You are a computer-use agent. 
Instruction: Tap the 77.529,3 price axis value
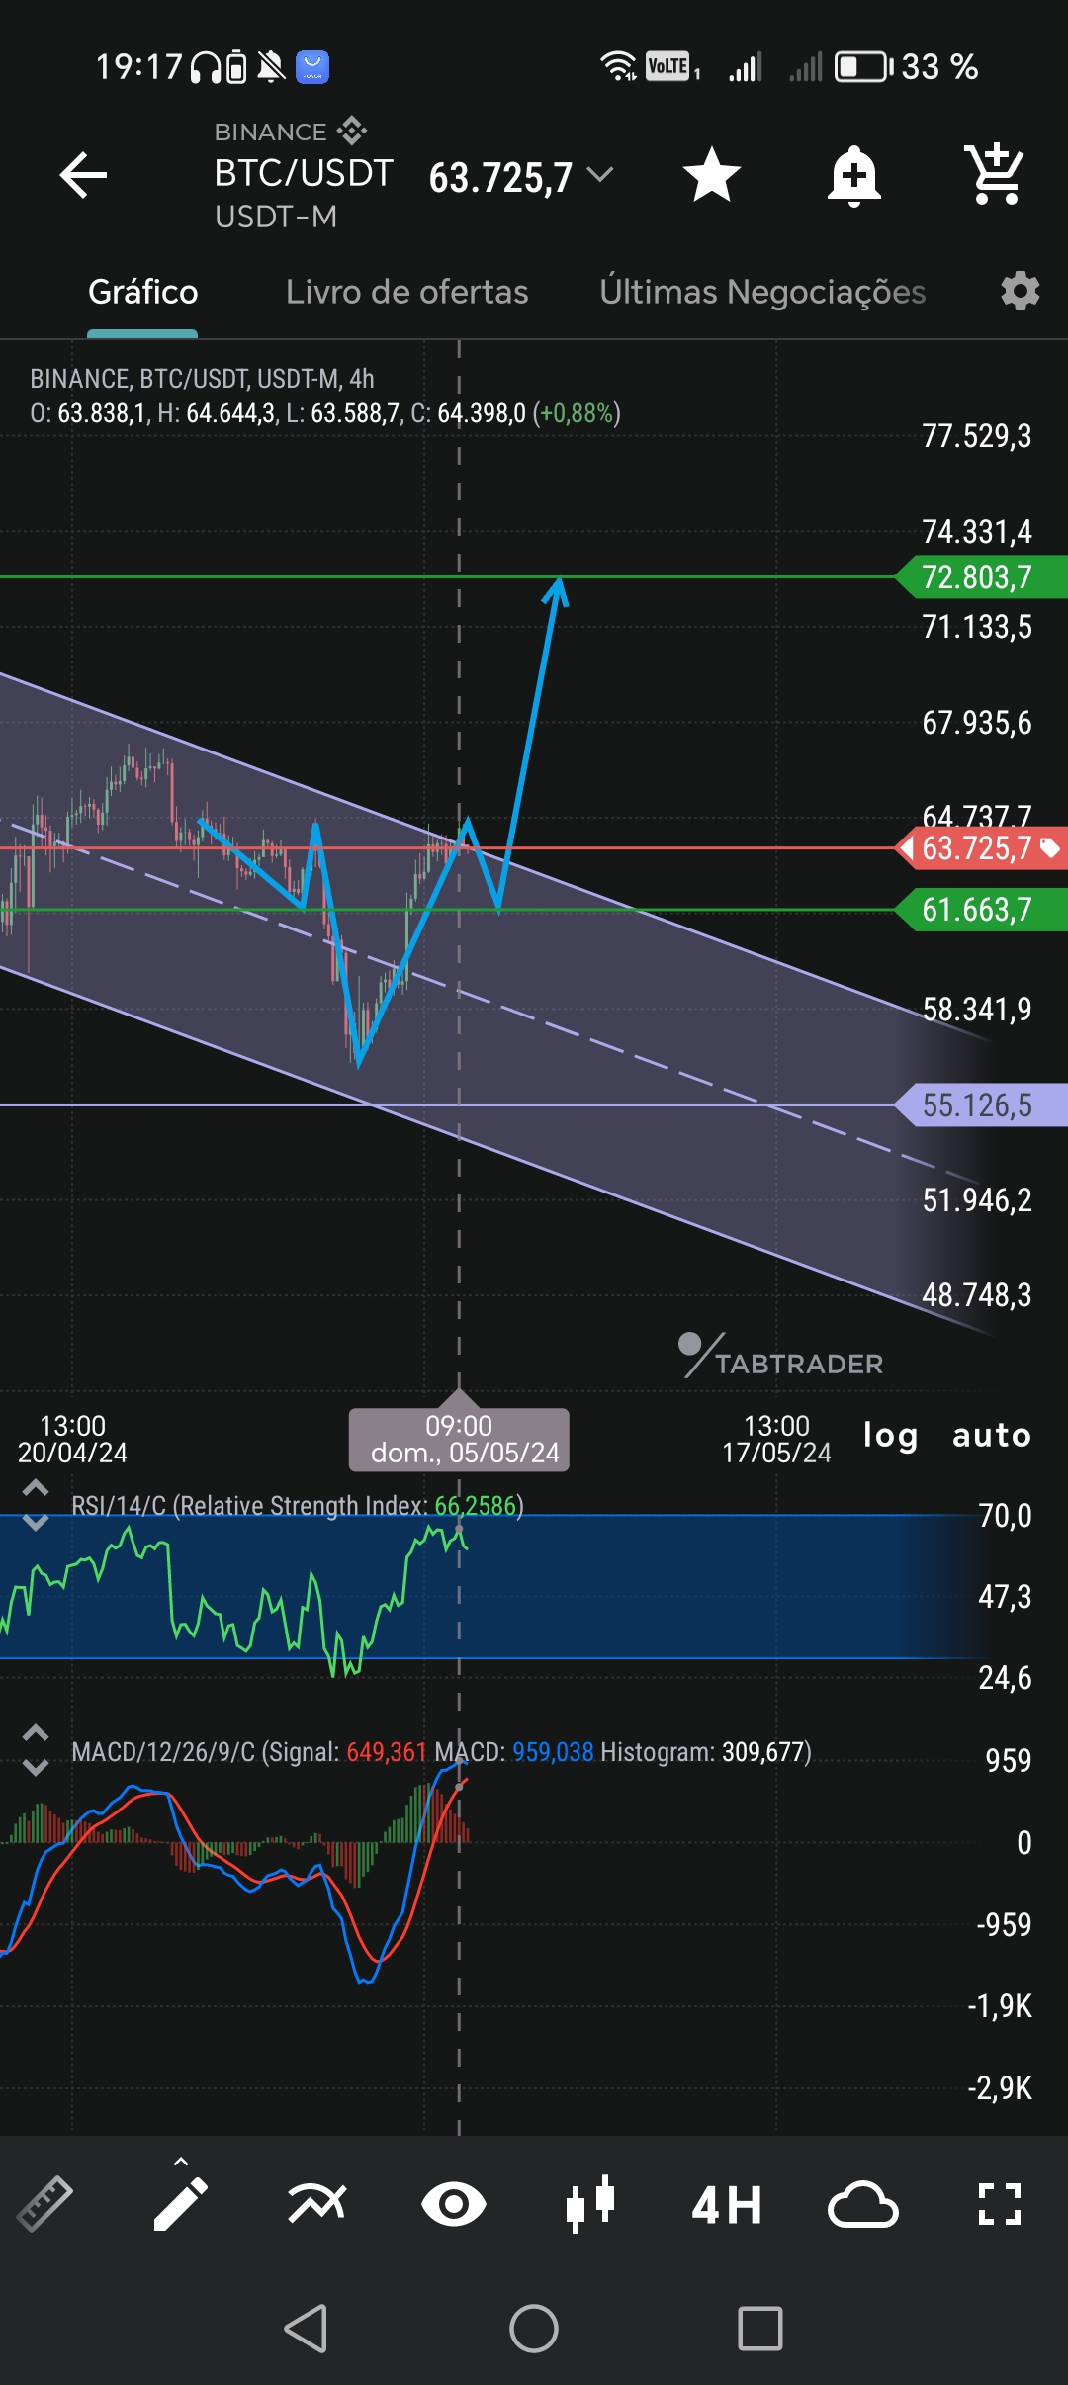pos(977,436)
